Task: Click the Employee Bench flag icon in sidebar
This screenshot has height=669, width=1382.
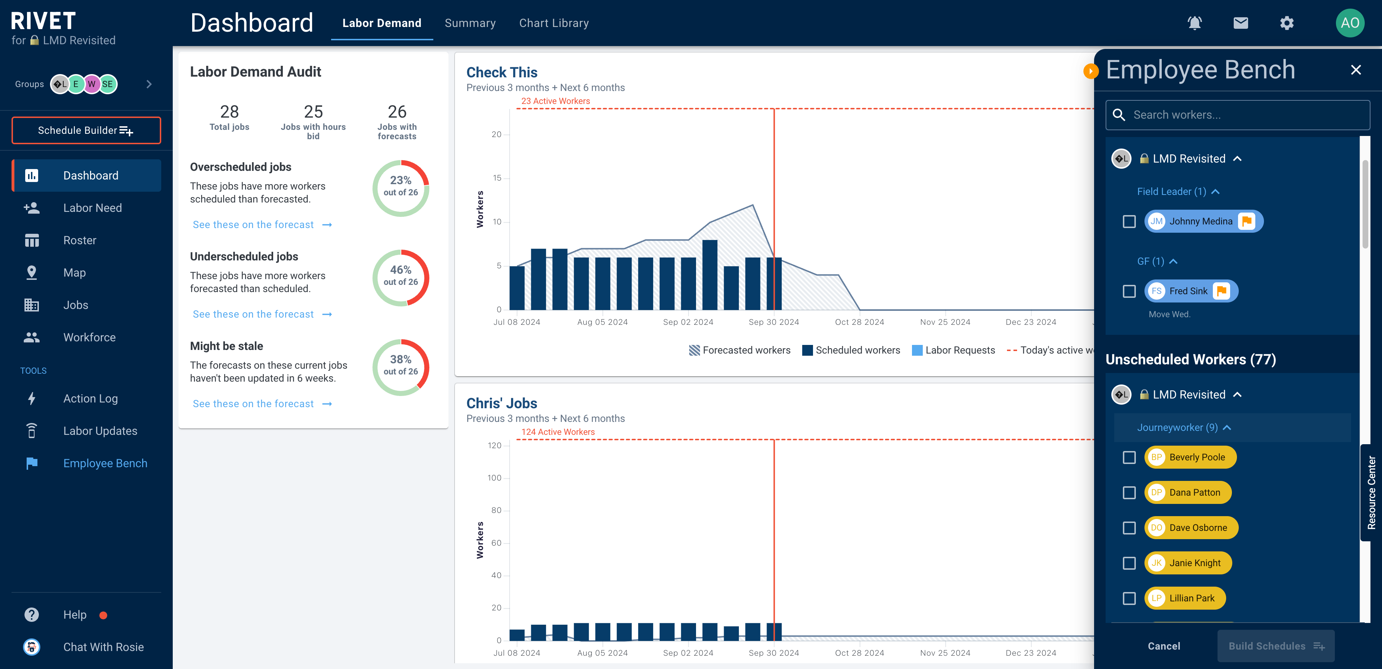Action: click(32, 463)
